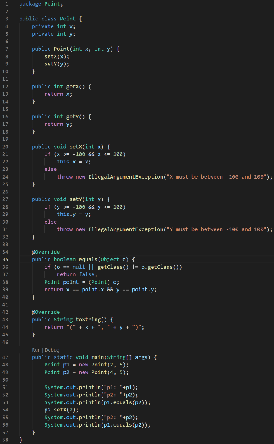Viewport: 274px width, 444px height.
Task: Click IllegalArgumentException on line 24
Action: click(125, 177)
